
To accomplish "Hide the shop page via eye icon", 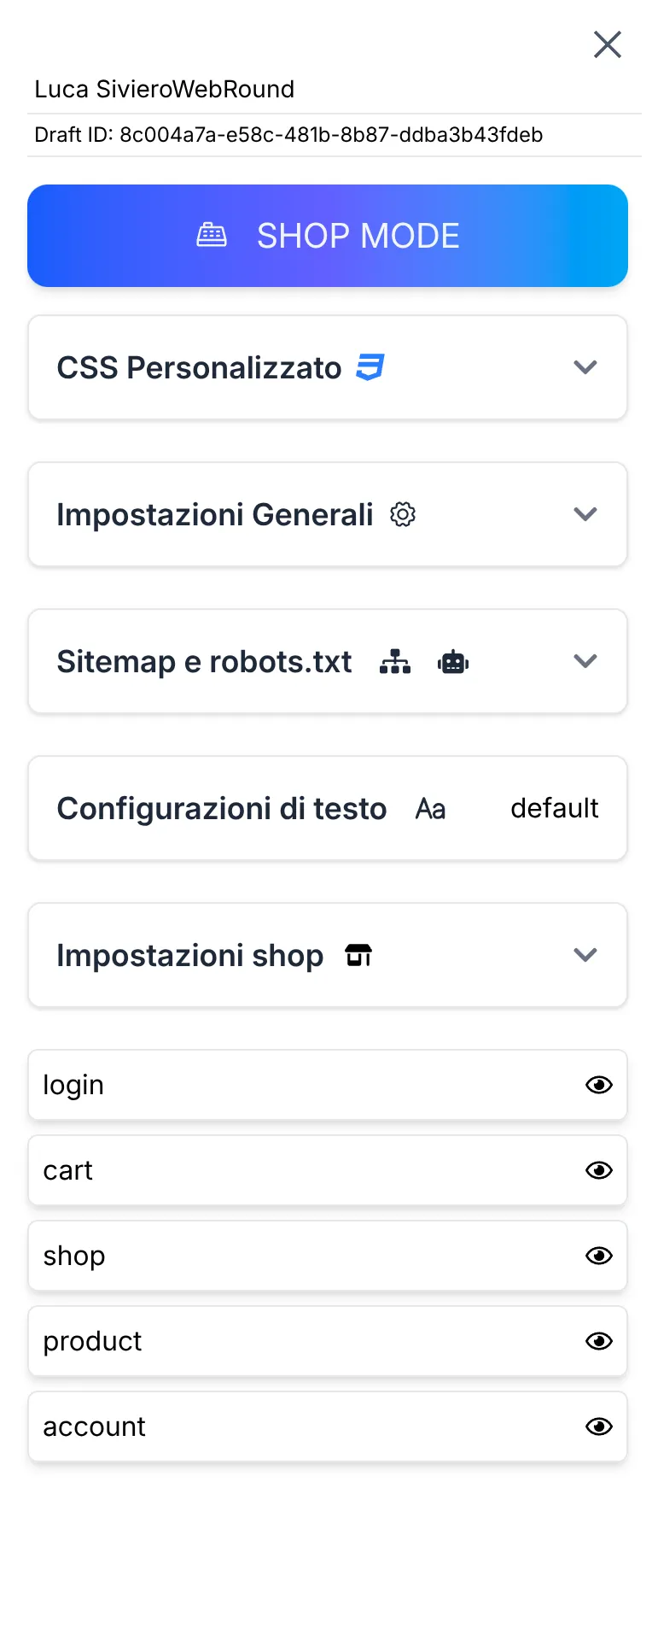I will 599,1256.
